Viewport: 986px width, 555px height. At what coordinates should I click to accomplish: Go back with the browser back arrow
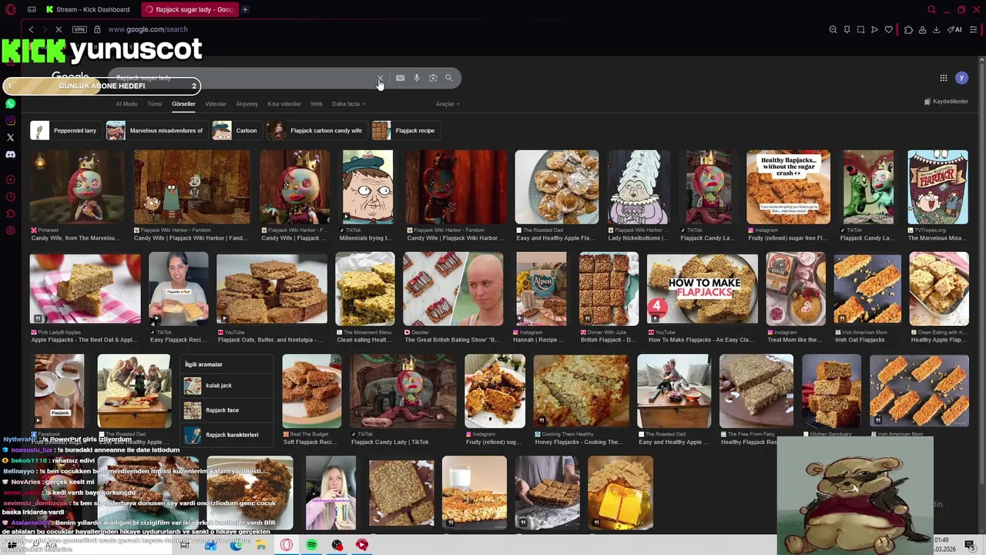31,29
